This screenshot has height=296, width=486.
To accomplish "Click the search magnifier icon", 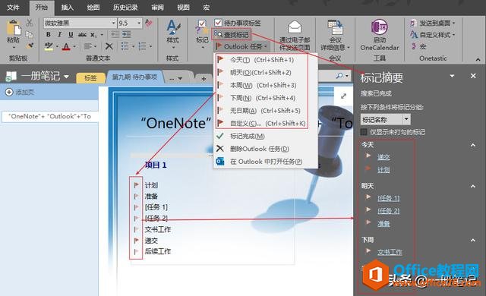I will 340,76.
